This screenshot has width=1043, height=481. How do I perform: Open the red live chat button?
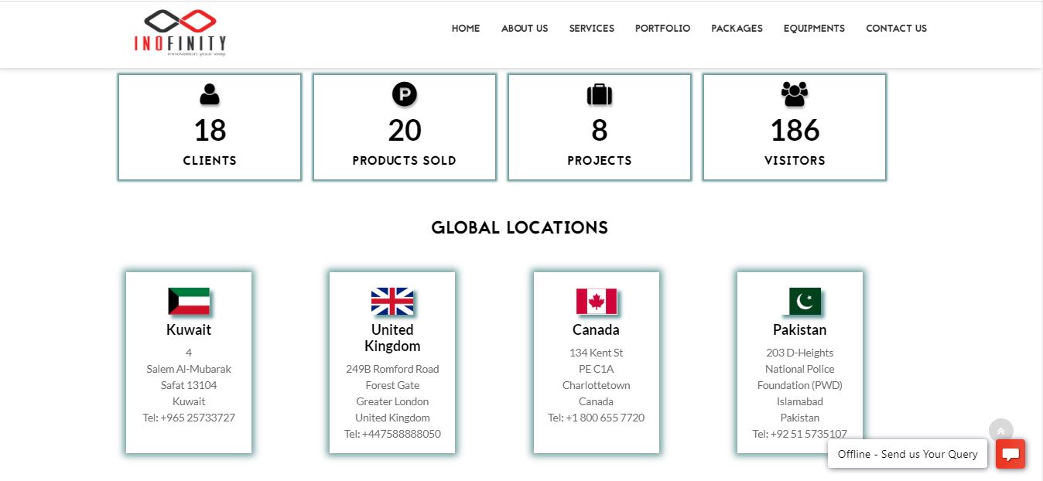click(1010, 454)
